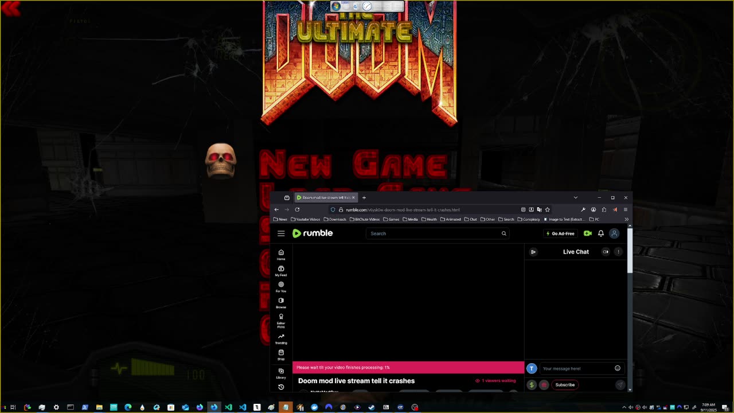Open Steam from the taskbar
The height and width of the screenshot is (413, 734).
[372, 407]
